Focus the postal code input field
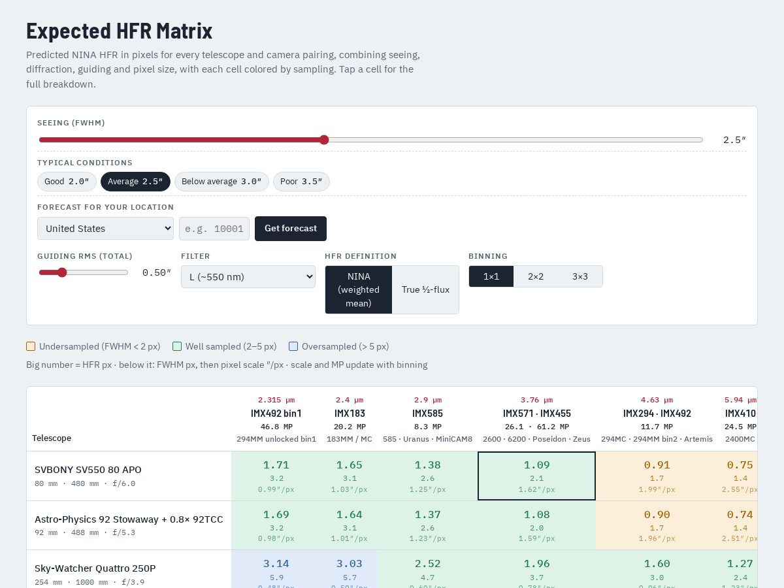 (214, 229)
